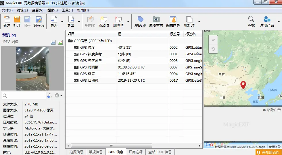Click the scrollbar right arrow under the table
The width and height of the screenshot is (282, 155).
pos(199,146)
